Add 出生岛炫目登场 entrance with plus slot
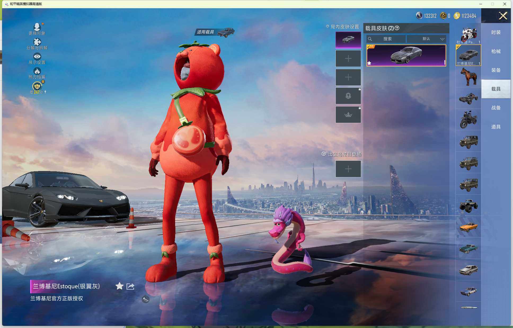 pyautogui.click(x=348, y=169)
